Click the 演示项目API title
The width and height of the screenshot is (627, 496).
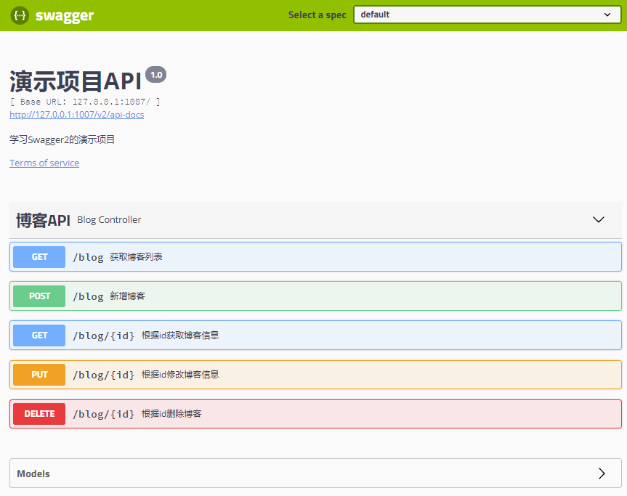point(76,81)
